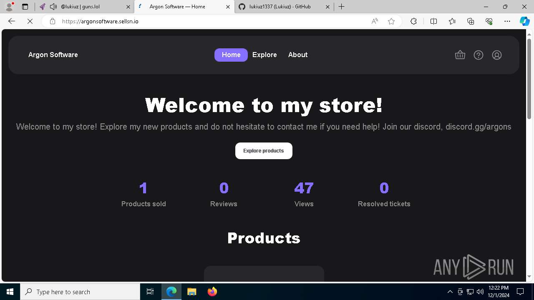Click Welcome to my store heading
The width and height of the screenshot is (534, 300).
(264, 105)
